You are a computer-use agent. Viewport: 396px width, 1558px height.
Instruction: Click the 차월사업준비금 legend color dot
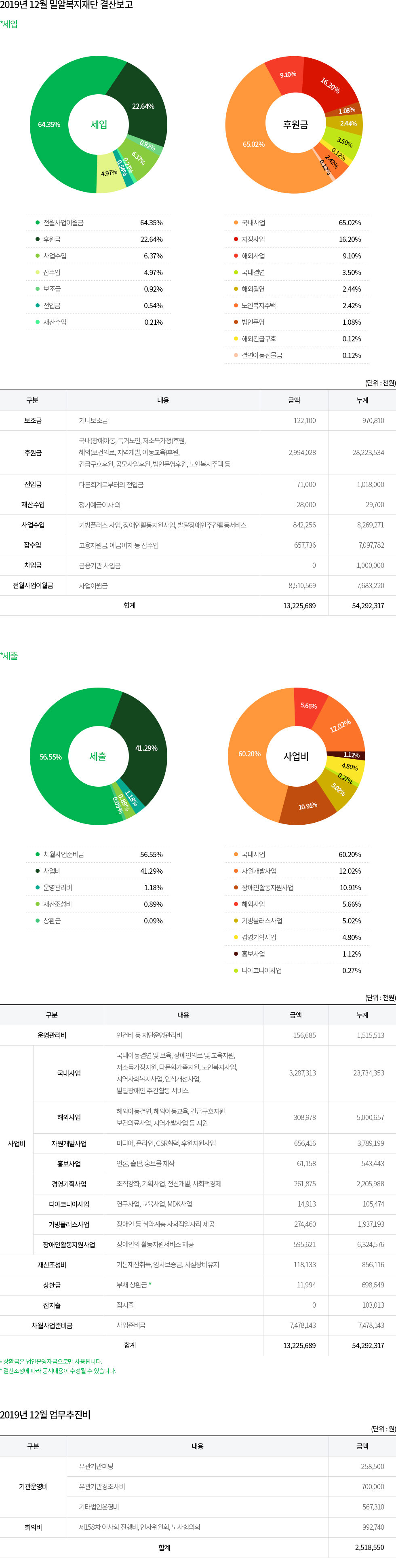click(x=38, y=854)
